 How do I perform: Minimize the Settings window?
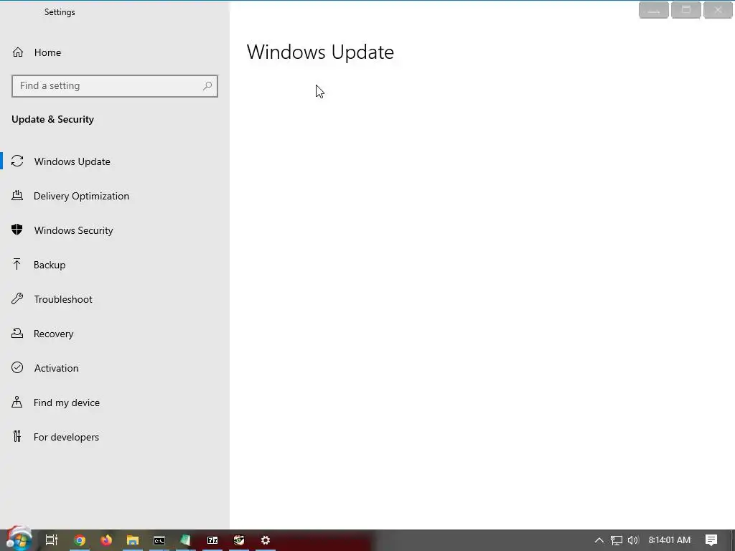pos(653,10)
